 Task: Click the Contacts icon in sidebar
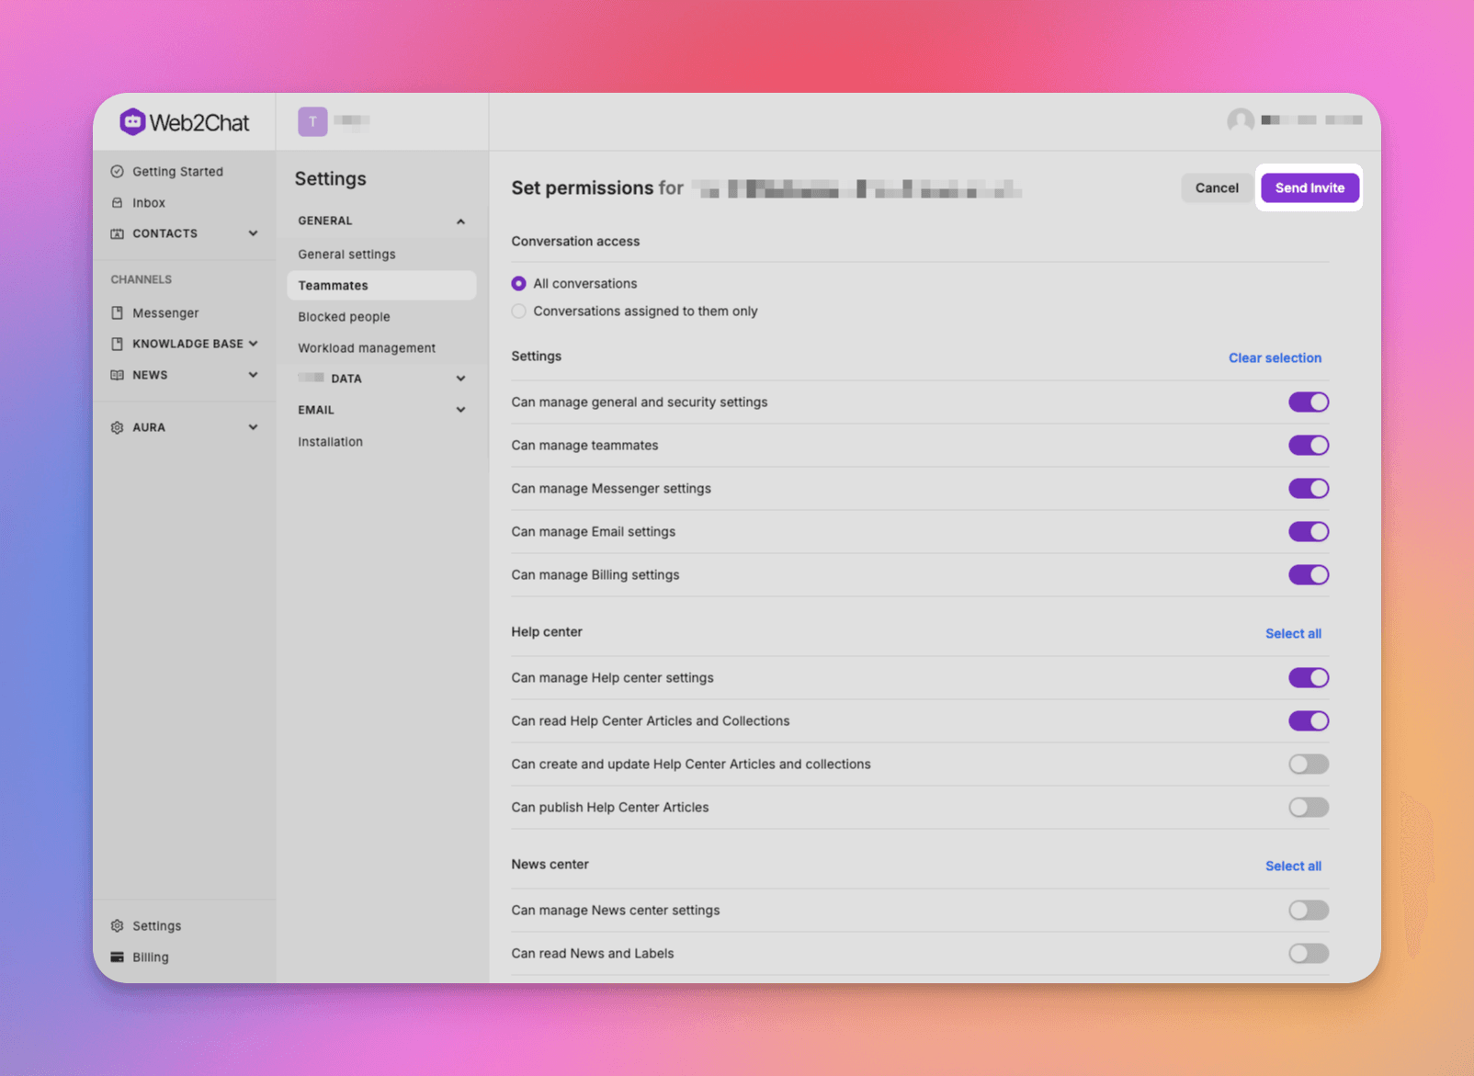[x=117, y=233]
